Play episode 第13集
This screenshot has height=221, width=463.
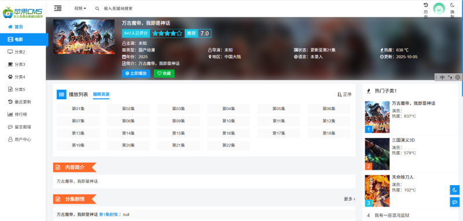[x=78, y=133]
